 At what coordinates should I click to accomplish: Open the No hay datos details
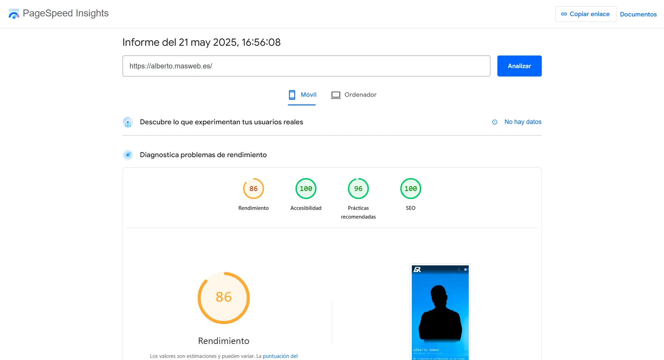click(x=523, y=122)
